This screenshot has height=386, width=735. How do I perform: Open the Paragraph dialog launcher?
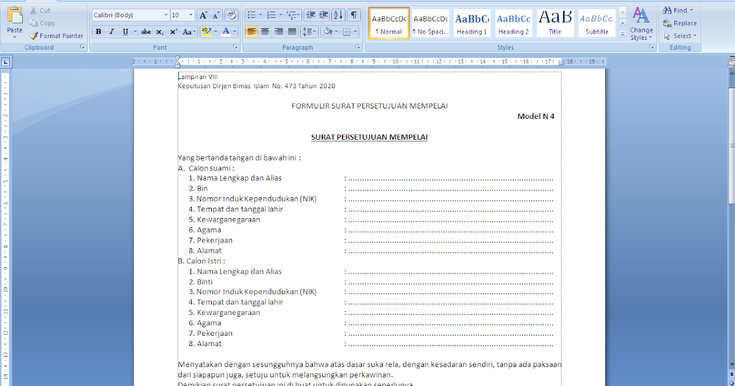click(358, 47)
